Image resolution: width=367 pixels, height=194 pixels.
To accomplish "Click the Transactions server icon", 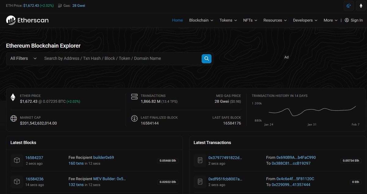I will (x=134, y=97).
